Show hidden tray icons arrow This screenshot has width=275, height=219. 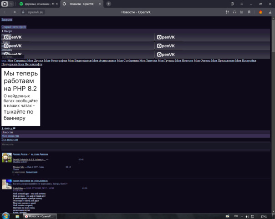(x=242, y=217)
